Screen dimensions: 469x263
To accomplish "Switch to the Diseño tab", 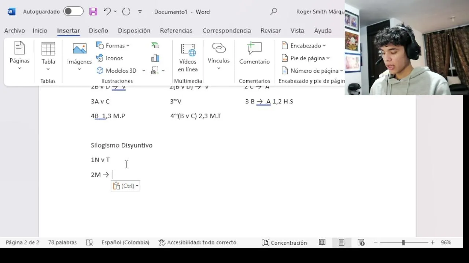I will (99, 31).
